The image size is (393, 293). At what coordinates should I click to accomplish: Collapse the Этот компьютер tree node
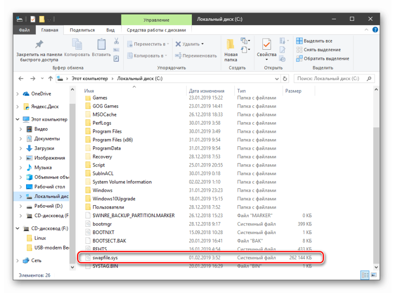click(x=18, y=119)
